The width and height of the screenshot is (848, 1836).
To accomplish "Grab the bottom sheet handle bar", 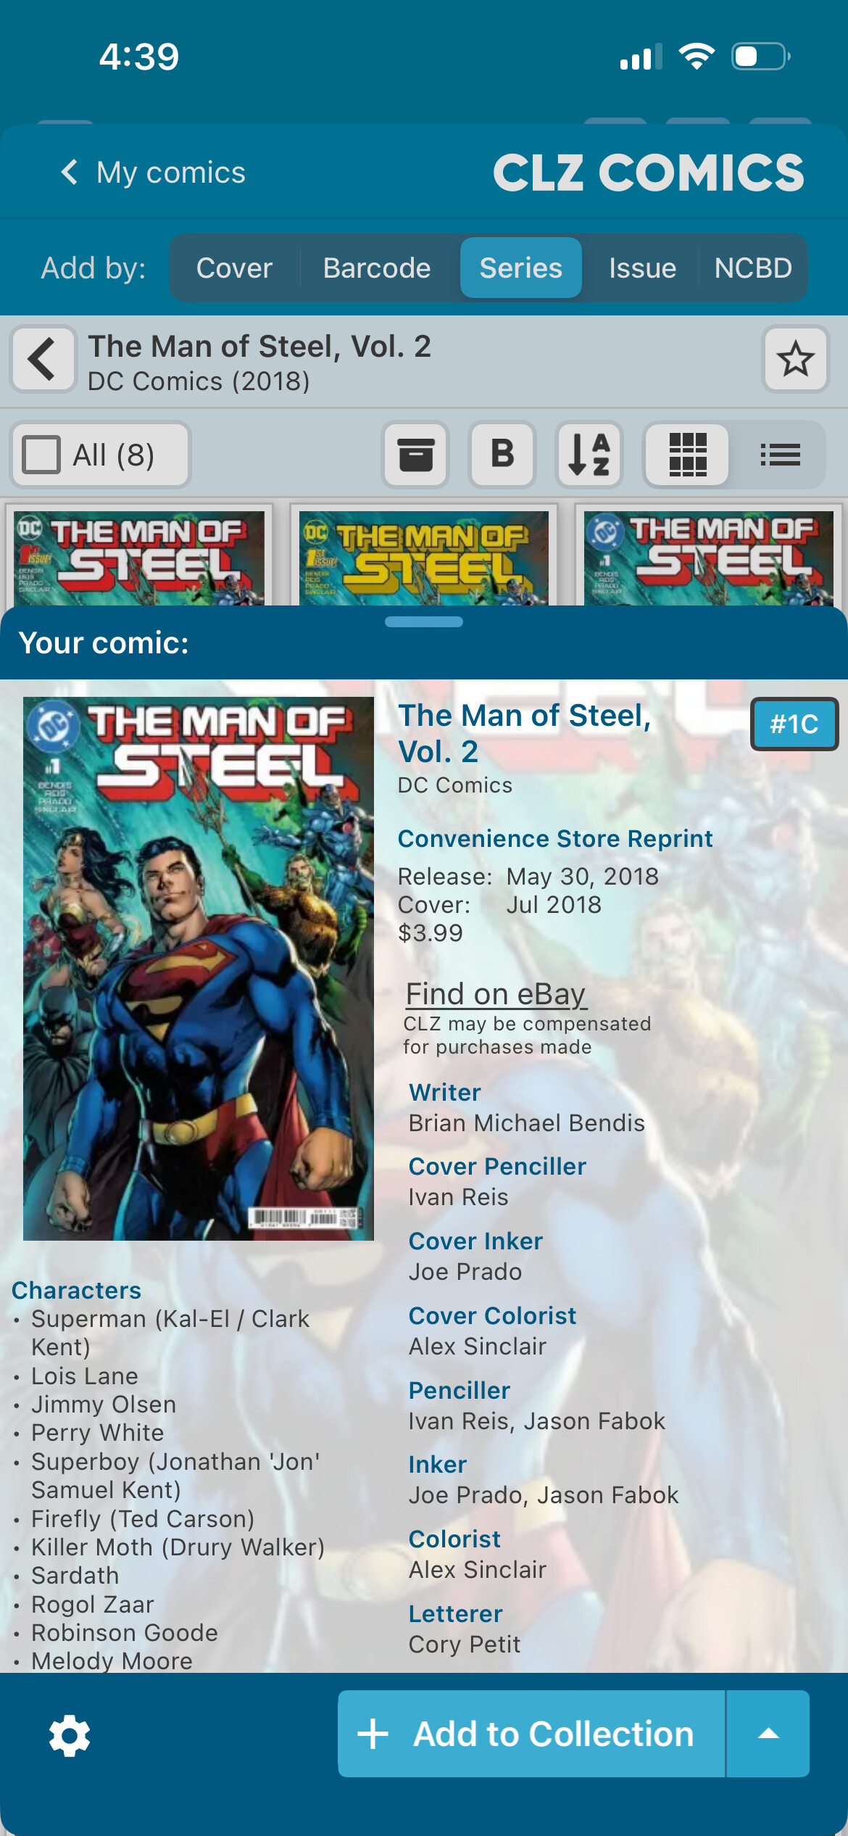I will (424, 621).
